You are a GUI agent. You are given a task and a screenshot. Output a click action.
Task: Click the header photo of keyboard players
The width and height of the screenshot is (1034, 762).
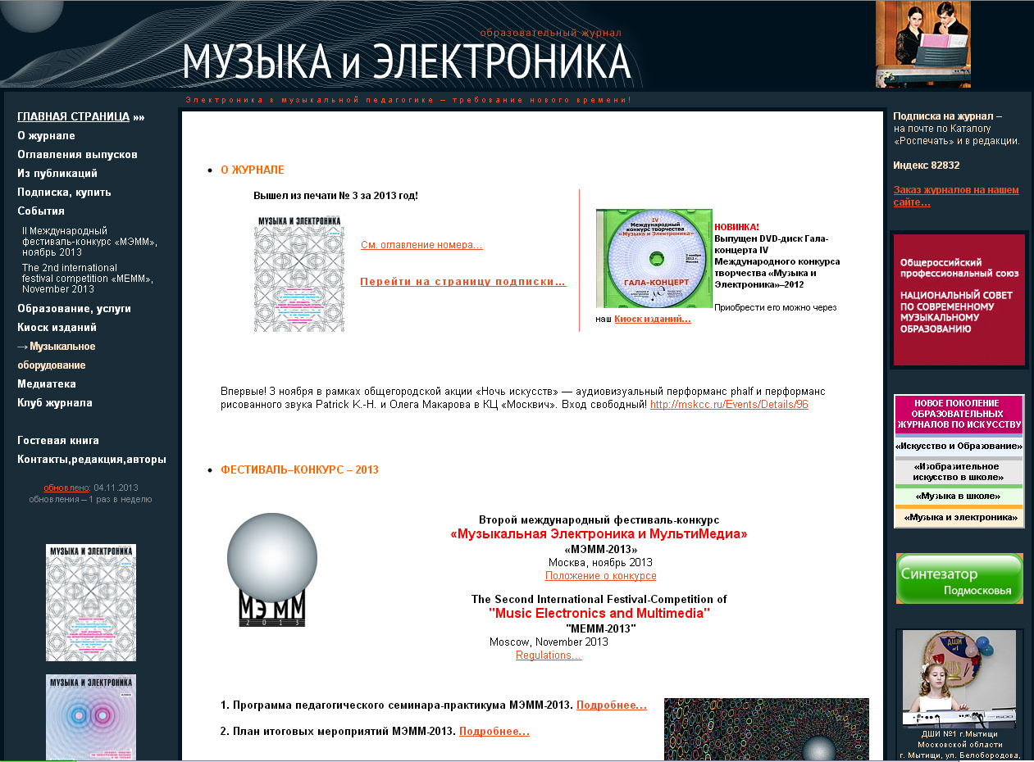pyautogui.click(x=922, y=44)
